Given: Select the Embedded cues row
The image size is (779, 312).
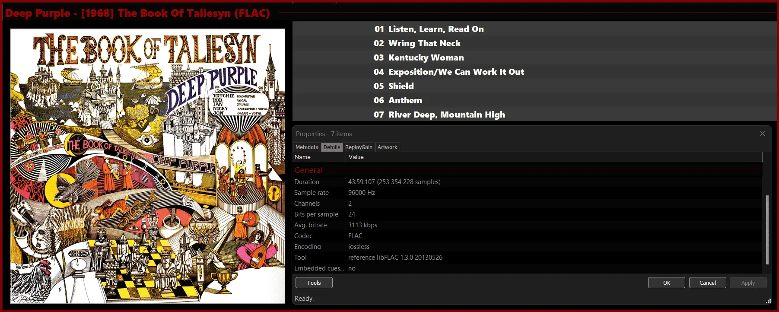Looking at the screenshot, I should point(528,268).
